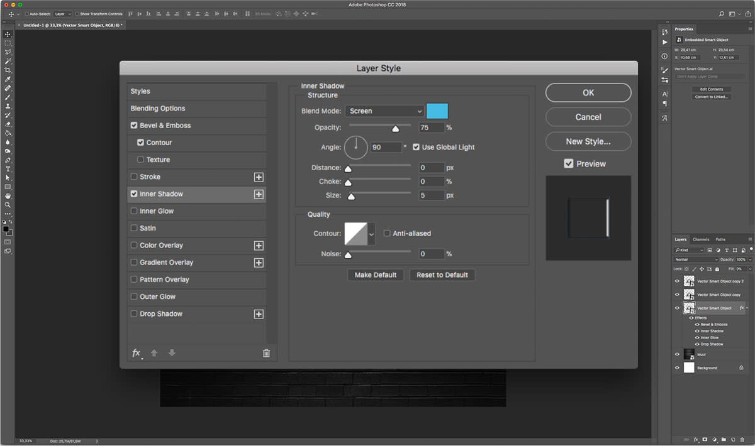Select the Path Selection arrow tool
The image size is (755, 446).
tap(8, 178)
